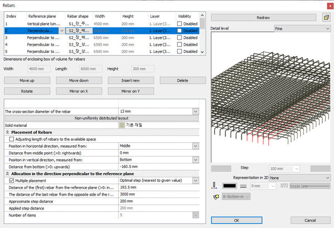Viewport: 334px width, 228px height.
Task: Toggle the Multiple placement checkbox
Action: point(12,181)
